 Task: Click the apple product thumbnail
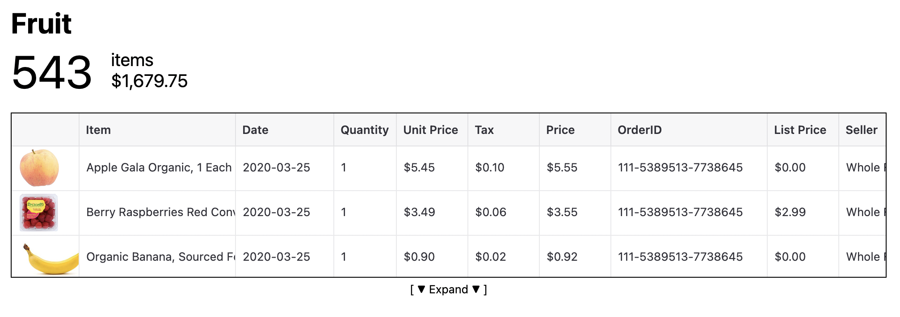point(39,168)
